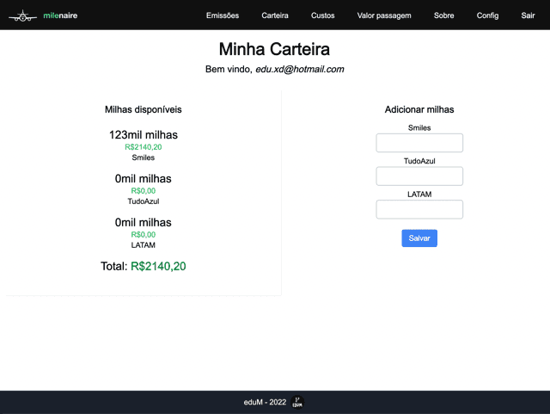Log out via Sair

(x=528, y=15)
